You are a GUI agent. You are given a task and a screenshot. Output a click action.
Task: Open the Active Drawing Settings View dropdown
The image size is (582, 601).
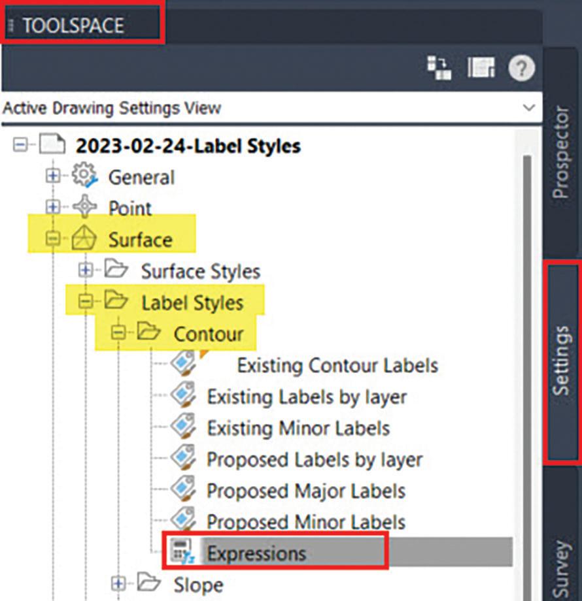[529, 108]
